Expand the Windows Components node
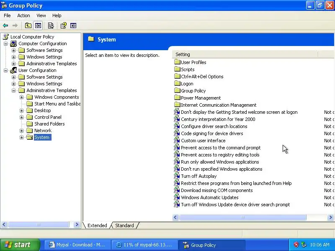Viewport: 335px width, 251px height. tap(22, 97)
